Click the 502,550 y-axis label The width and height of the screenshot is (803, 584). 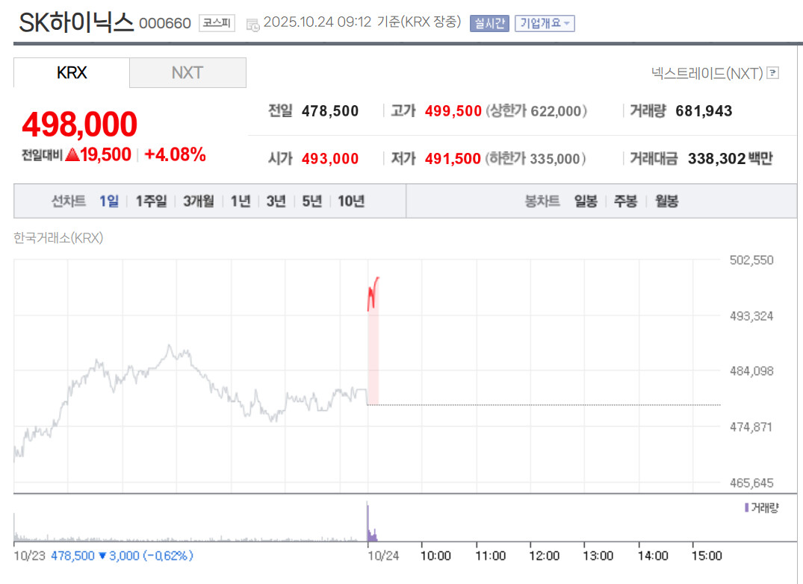[x=751, y=260]
